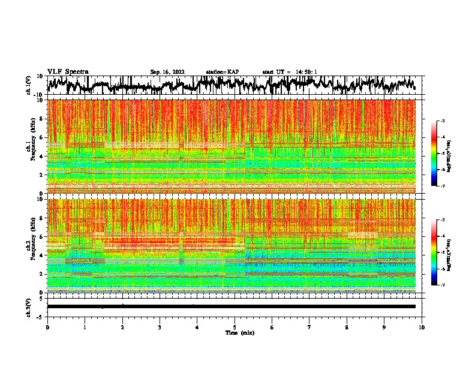
Task: Click the time axis tick label "5"
Action: click(x=235, y=327)
